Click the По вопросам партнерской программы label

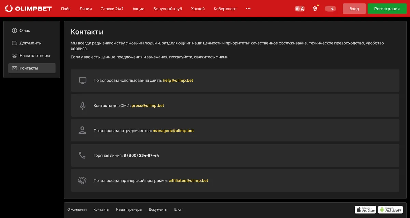(131, 180)
